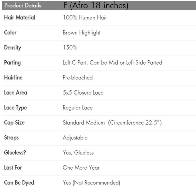
Task: Select the Yes (Not Recommended) dyed value
Action: point(91,183)
